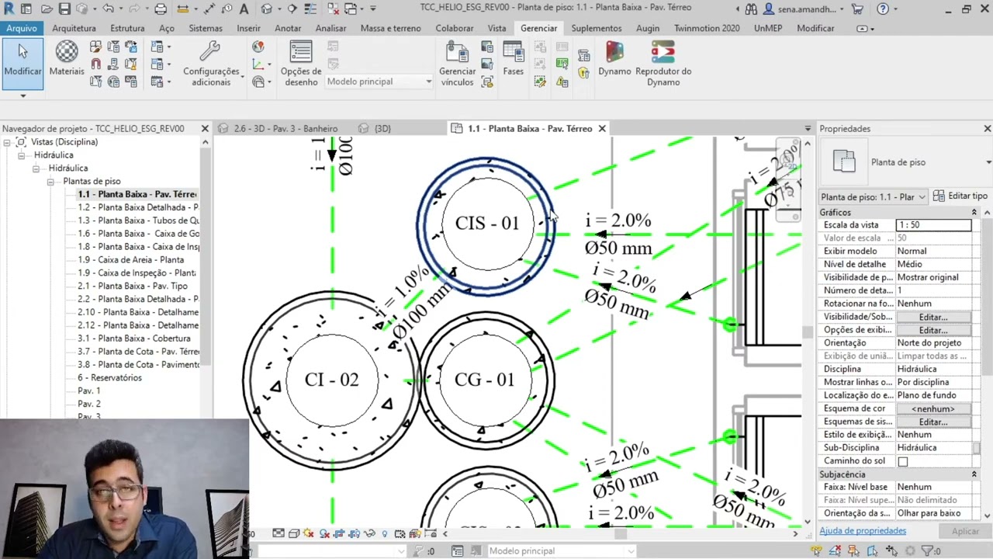The width and height of the screenshot is (993, 559).
Task: Click the Save icon in quick access toolbar
Action: pyautogui.click(x=64, y=9)
